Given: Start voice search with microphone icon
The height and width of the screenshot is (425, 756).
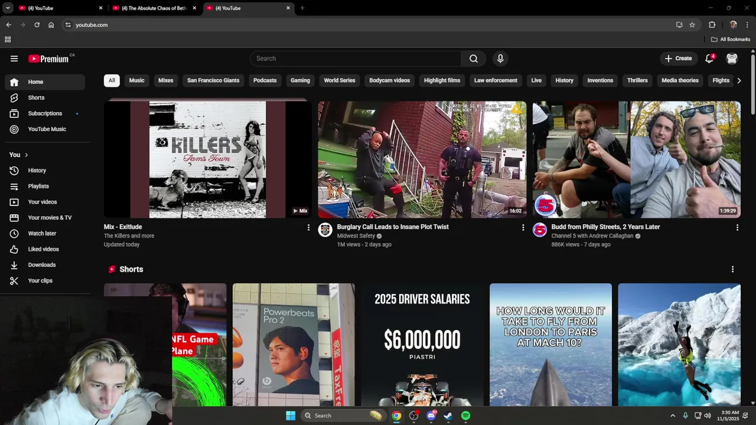Looking at the screenshot, I should tap(500, 58).
